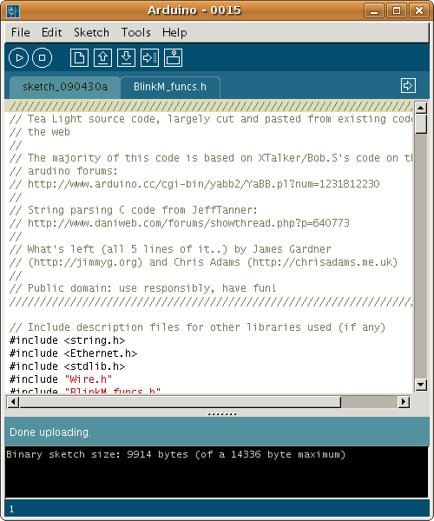Maximize the Arduino window
Screen dimensions: 434x521
[397, 11]
